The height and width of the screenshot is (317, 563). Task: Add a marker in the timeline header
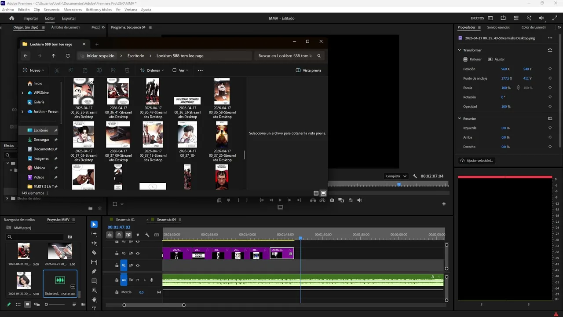138,235
